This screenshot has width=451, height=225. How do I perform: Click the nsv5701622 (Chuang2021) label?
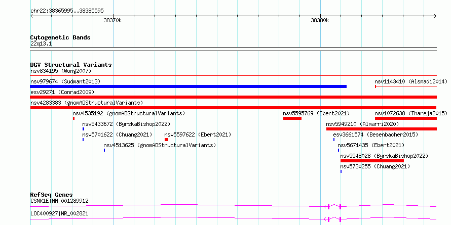(117, 134)
